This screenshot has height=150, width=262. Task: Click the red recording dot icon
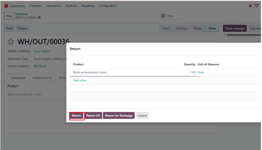pos(250,6)
